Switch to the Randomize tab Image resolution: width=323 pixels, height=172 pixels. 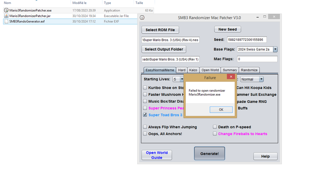[249, 70]
